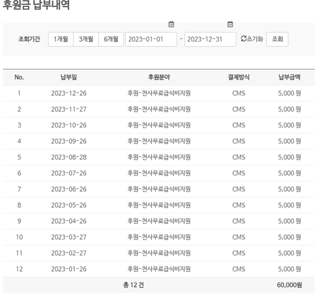The image size is (317, 296).
Task: Select the 2023-08-28 payment date cell
Action: [69, 157]
